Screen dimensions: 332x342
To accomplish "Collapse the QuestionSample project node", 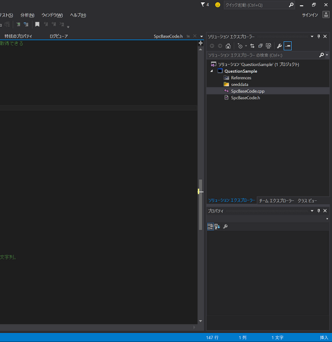I will pos(211,71).
